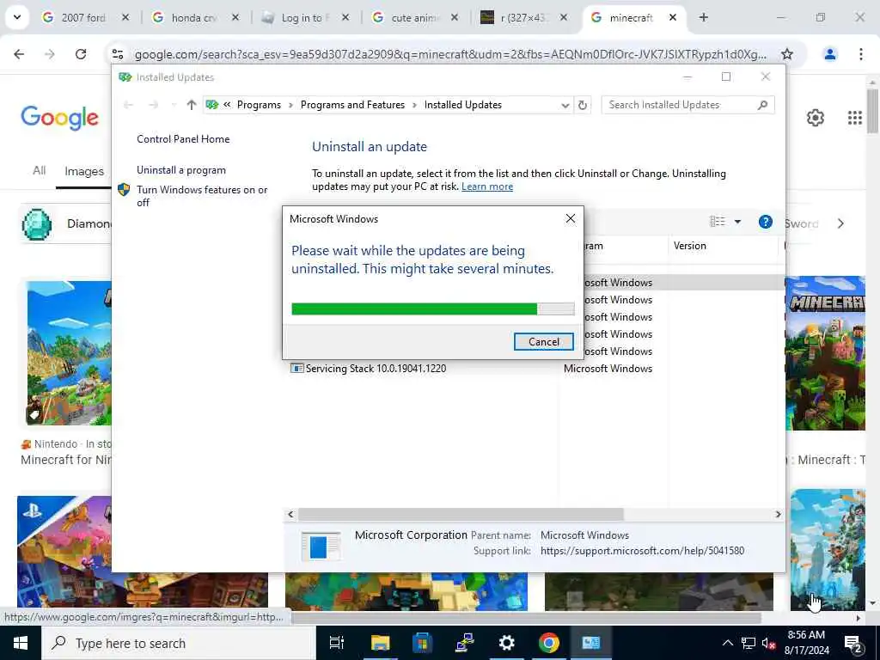Open the notification center icon
The image size is (880, 660).
(x=852, y=643)
